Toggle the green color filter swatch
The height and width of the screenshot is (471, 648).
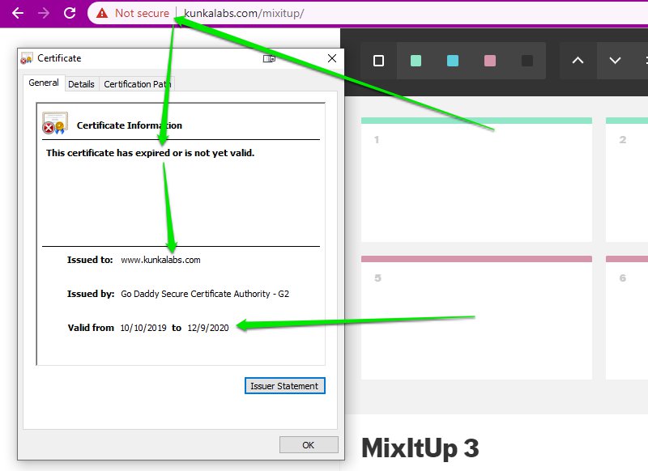(x=416, y=61)
